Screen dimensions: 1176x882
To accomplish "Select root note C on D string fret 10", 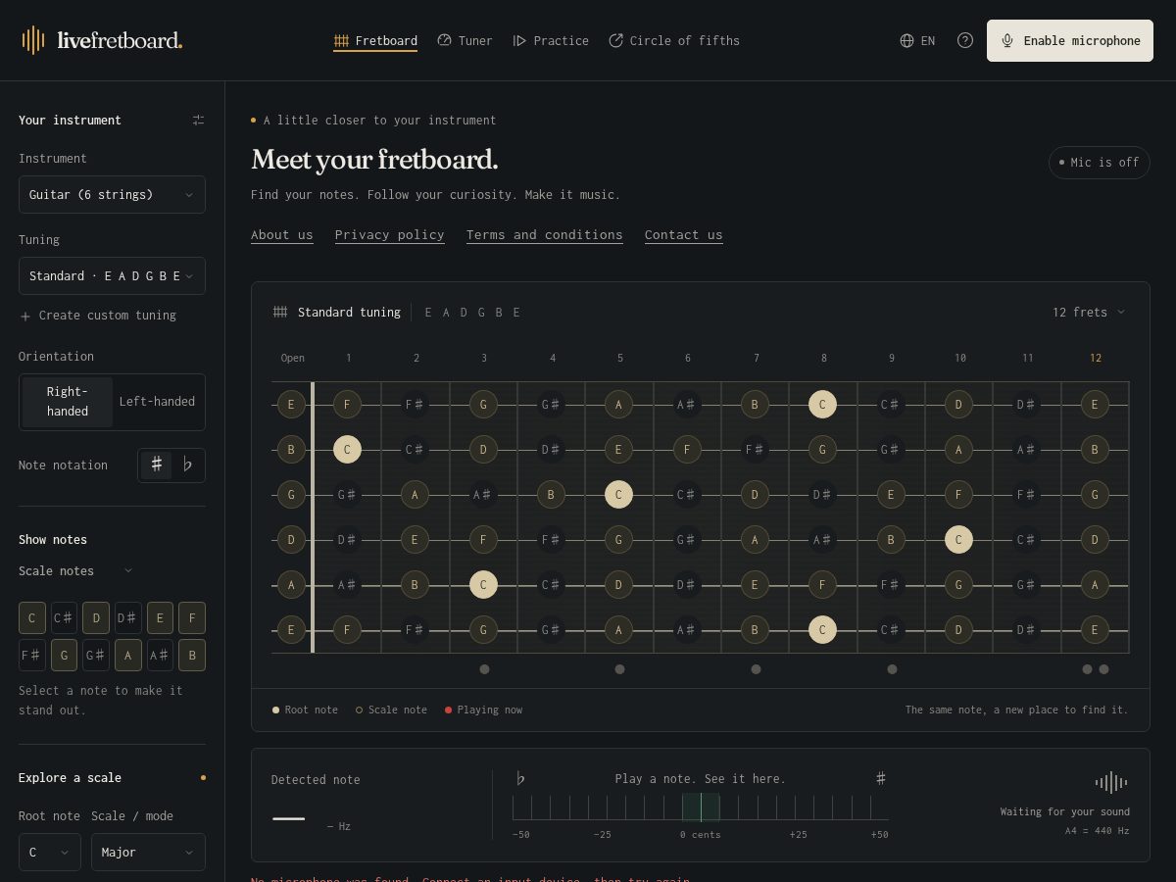I will (x=958, y=539).
